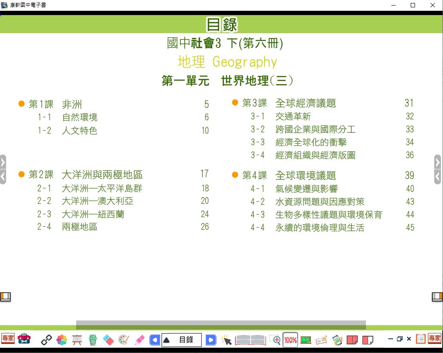Click the green trash can icon

click(x=93, y=340)
